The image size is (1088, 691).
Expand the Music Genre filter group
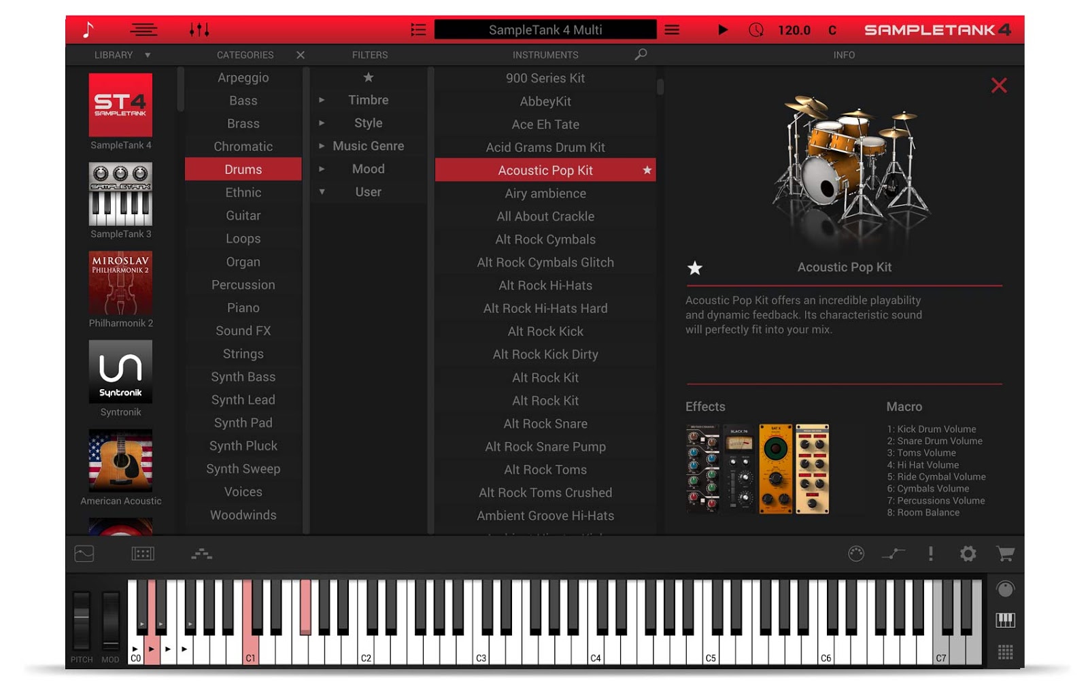pos(322,146)
